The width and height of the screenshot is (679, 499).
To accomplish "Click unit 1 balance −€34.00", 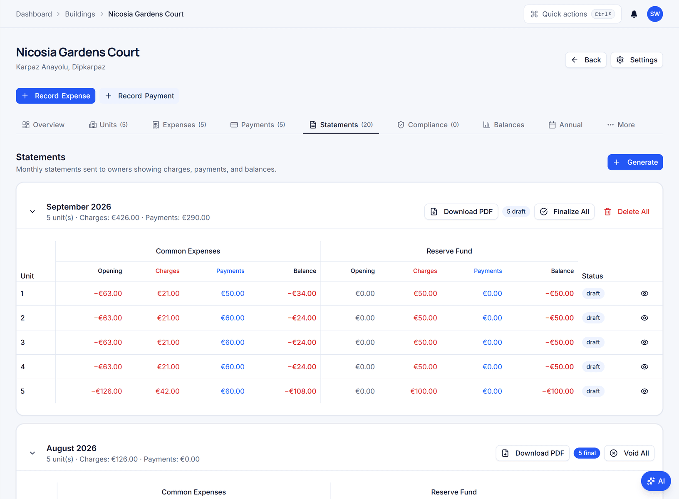I will coord(302,294).
